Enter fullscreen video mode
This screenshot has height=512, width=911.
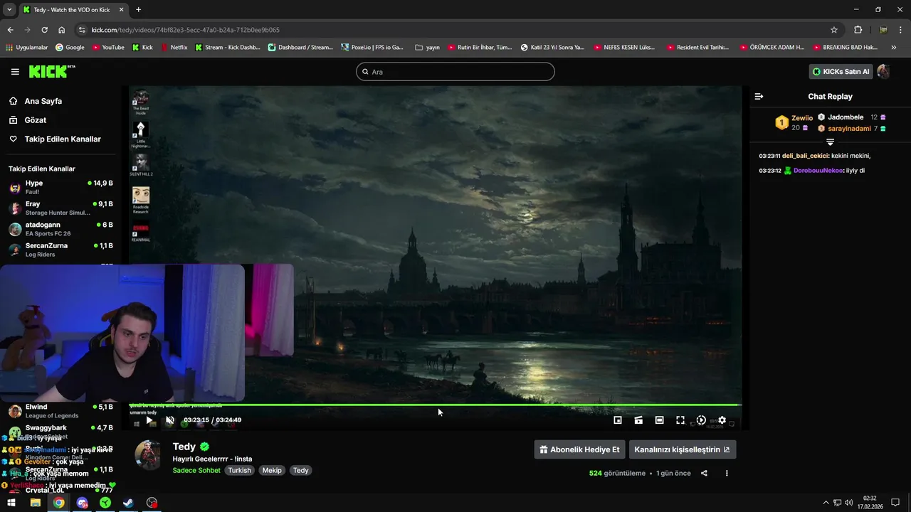coord(680,420)
